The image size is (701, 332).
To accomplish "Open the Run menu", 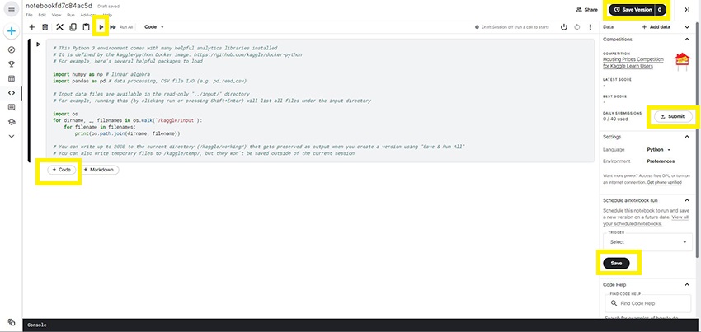I will point(71,15).
